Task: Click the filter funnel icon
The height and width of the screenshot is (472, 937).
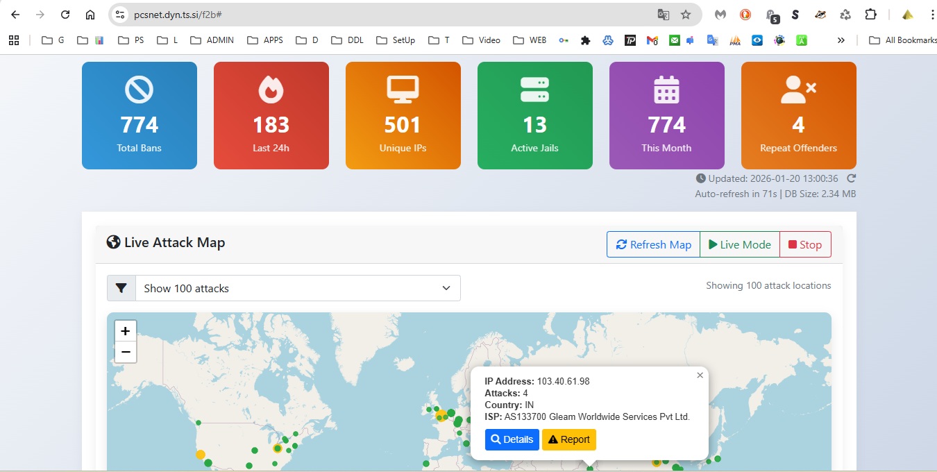Action: click(x=121, y=288)
